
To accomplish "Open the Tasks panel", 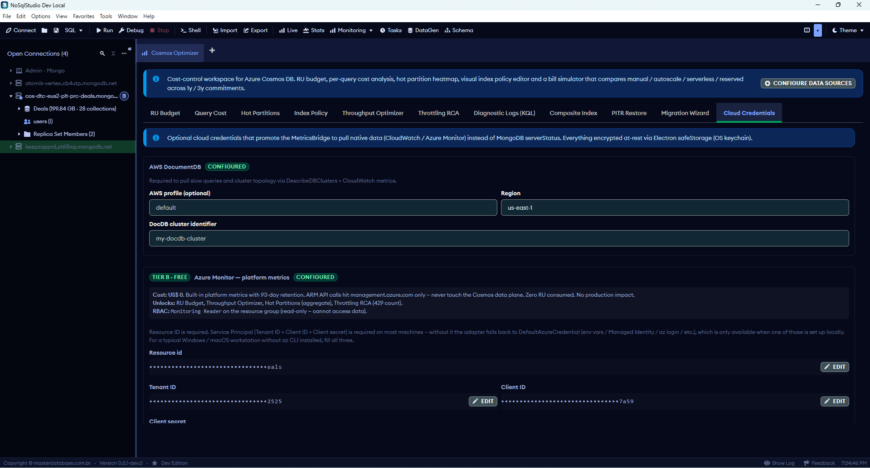I will click(x=391, y=30).
